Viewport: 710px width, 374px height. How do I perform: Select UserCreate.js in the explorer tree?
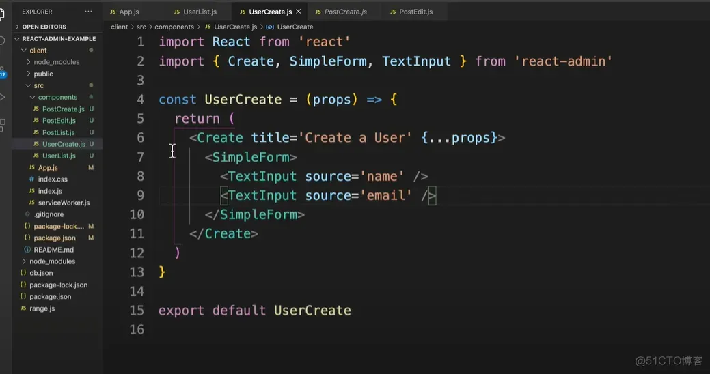pos(64,144)
